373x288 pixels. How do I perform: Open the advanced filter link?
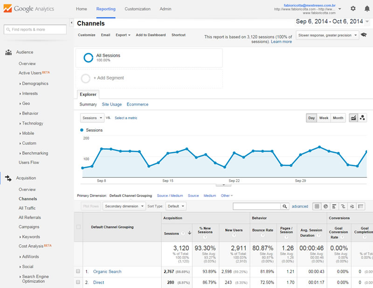tap(300, 206)
